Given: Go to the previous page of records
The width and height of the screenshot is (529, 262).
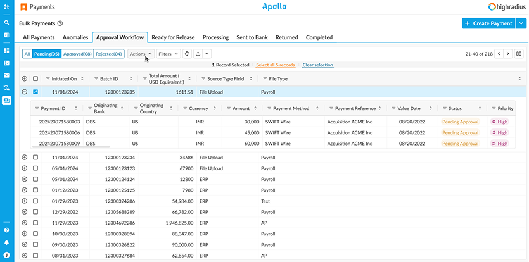Looking at the screenshot, I should pyautogui.click(x=499, y=54).
